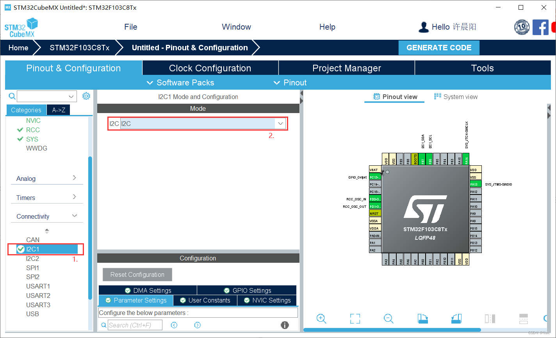The width and height of the screenshot is (556, 338).
Task: Select the BOOT0 pin on chip
Action: (x=415, y=160)
